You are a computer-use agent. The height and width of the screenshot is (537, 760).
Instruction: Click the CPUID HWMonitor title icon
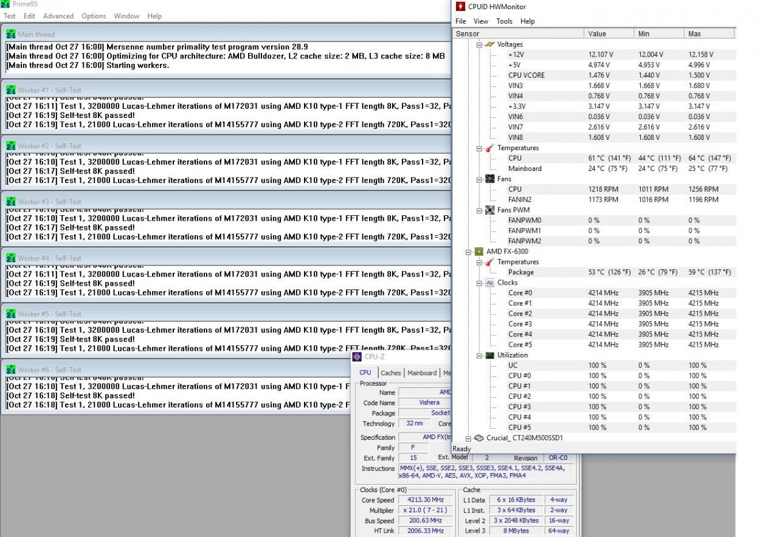pos(460,7)
